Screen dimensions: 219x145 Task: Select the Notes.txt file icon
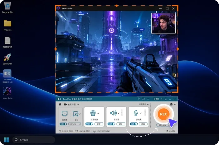(7, 42)
